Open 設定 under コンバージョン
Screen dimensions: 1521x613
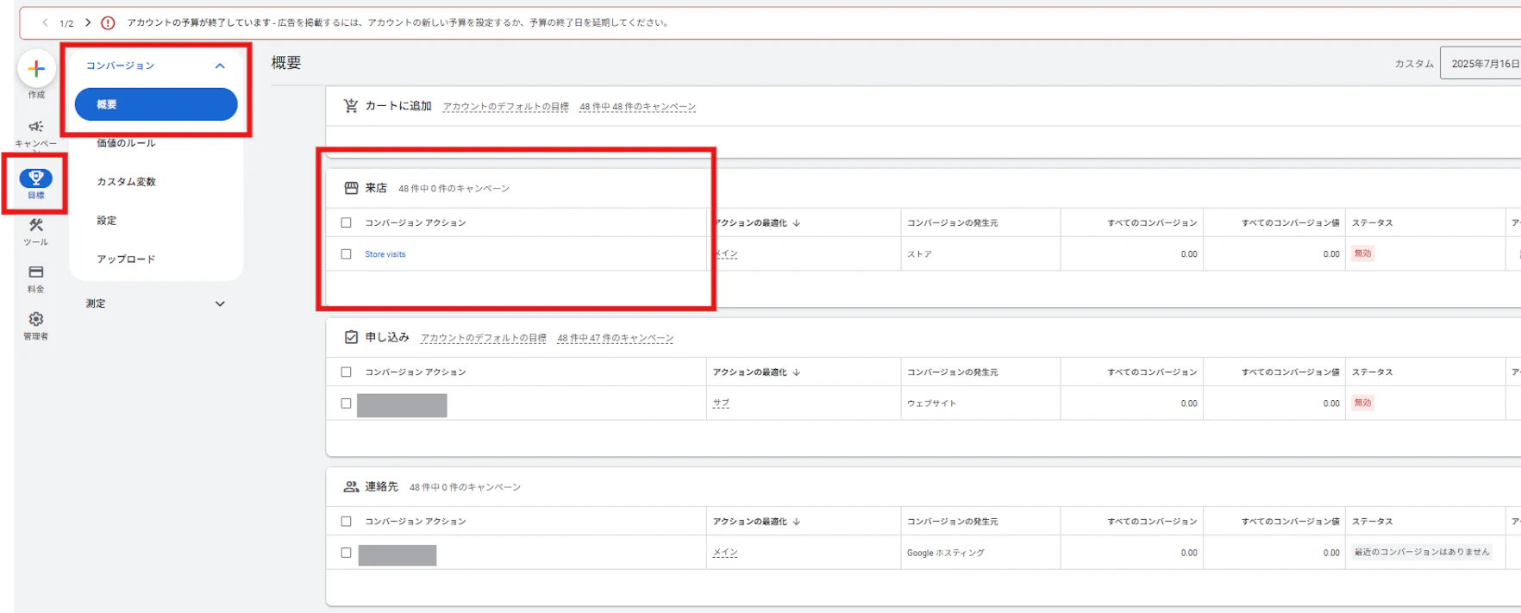click(106, 221)
